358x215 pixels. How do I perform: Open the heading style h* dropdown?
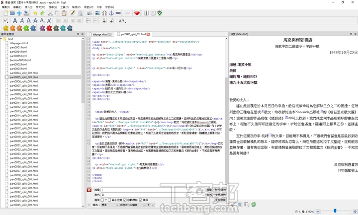tap(5, 21)
